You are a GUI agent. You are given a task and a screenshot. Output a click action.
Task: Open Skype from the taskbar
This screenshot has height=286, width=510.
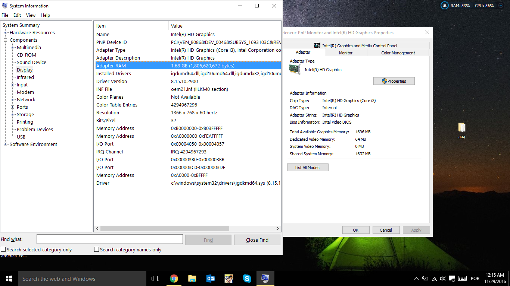click(x=247, y=279)
